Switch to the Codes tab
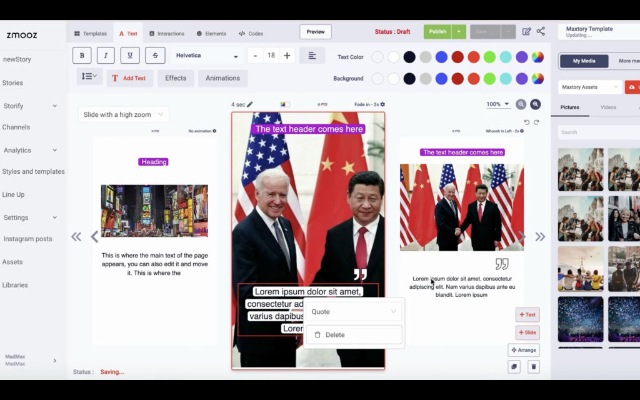 click(251, 34)
